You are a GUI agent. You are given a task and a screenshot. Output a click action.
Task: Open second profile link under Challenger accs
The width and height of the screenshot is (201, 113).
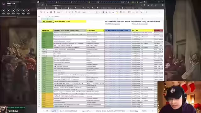tap(139, 24)
